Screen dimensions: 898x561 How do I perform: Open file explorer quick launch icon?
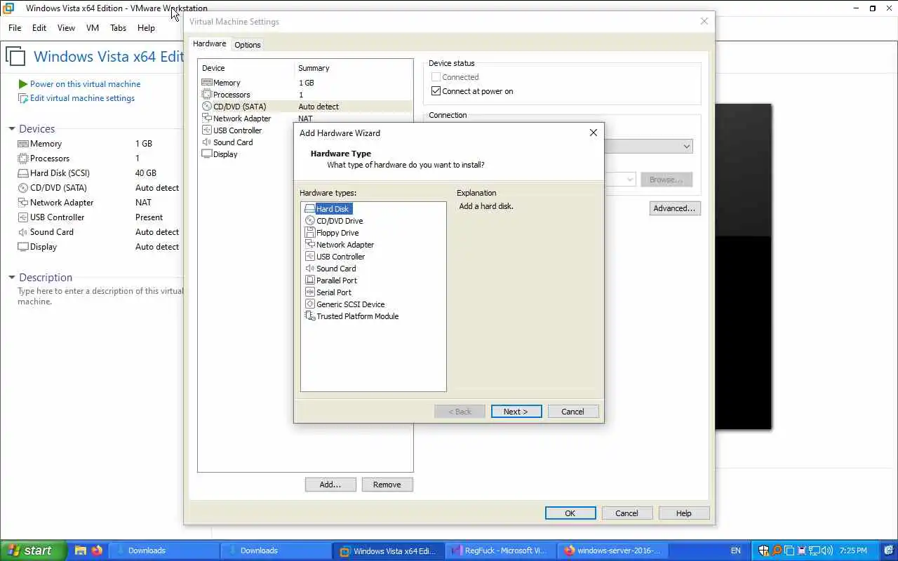[x=81, y=550]
